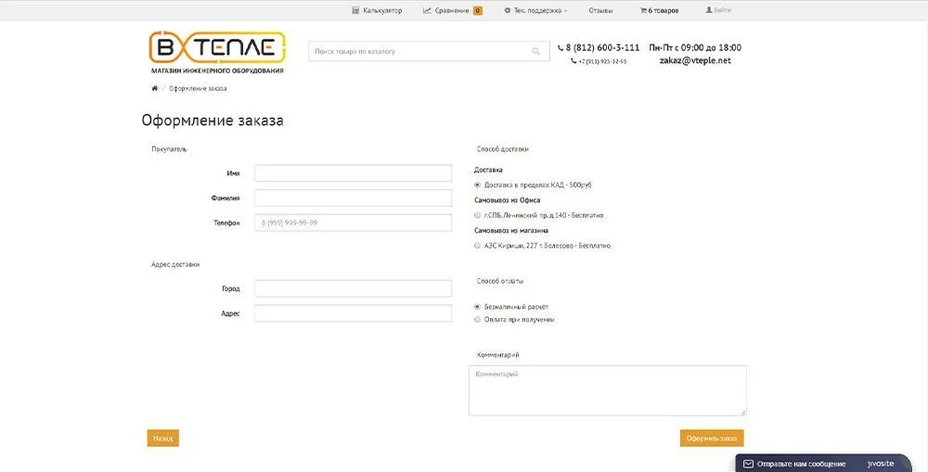Open the Отзывы menu item
The height and width of the screenshot is (472, 928).
600,10
